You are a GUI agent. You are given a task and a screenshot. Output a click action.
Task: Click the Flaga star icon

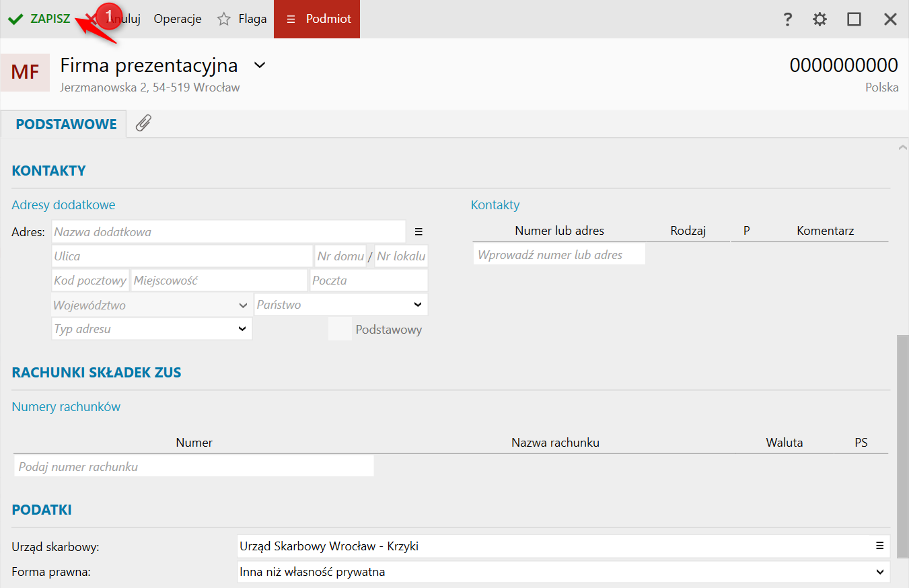pos(224,19)
